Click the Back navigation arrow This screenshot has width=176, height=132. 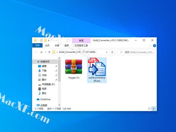point(36,52)
